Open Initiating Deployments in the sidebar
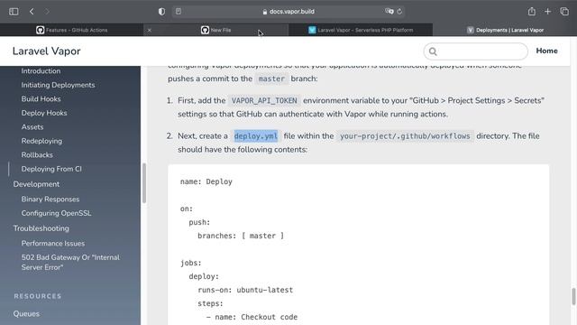The height and width of the screenshot is (325, 577). tap(58, 85)
